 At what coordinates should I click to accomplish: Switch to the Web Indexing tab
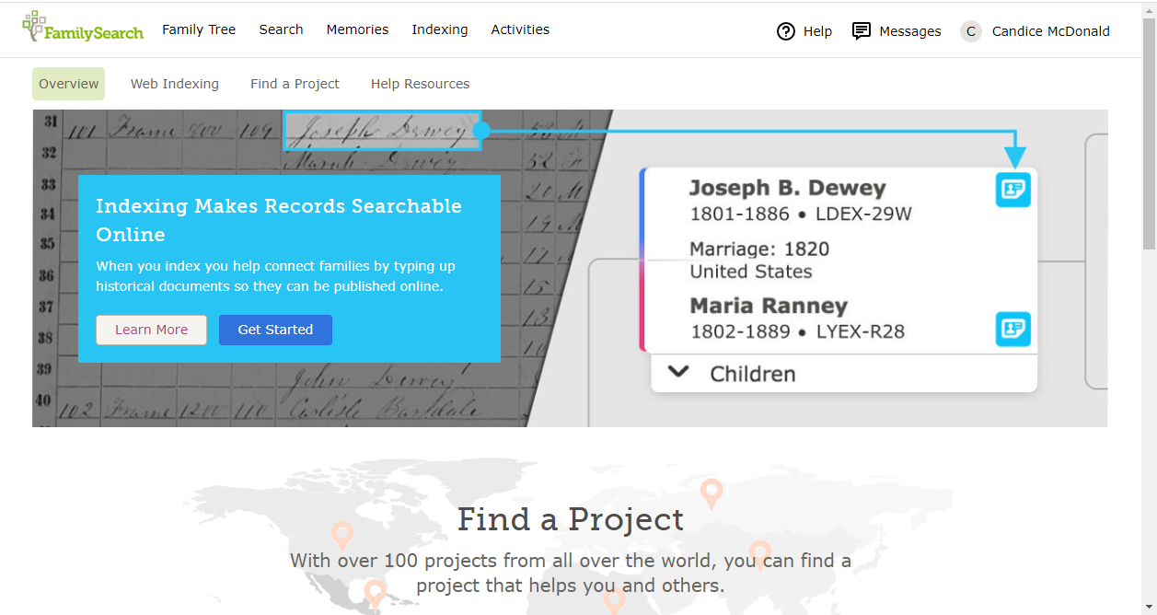click(x=175, y=84)
